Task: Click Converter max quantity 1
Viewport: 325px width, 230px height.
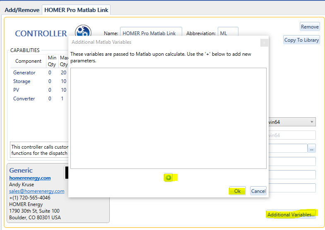Action: (x=62, y=99)
